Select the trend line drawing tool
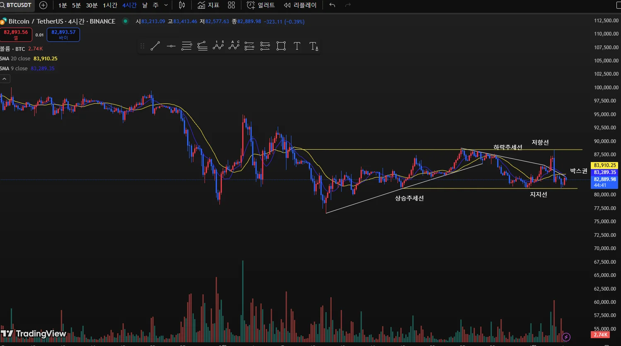This screenshot has width=621, height=346. pyautogui.click(x=155, y=46)
